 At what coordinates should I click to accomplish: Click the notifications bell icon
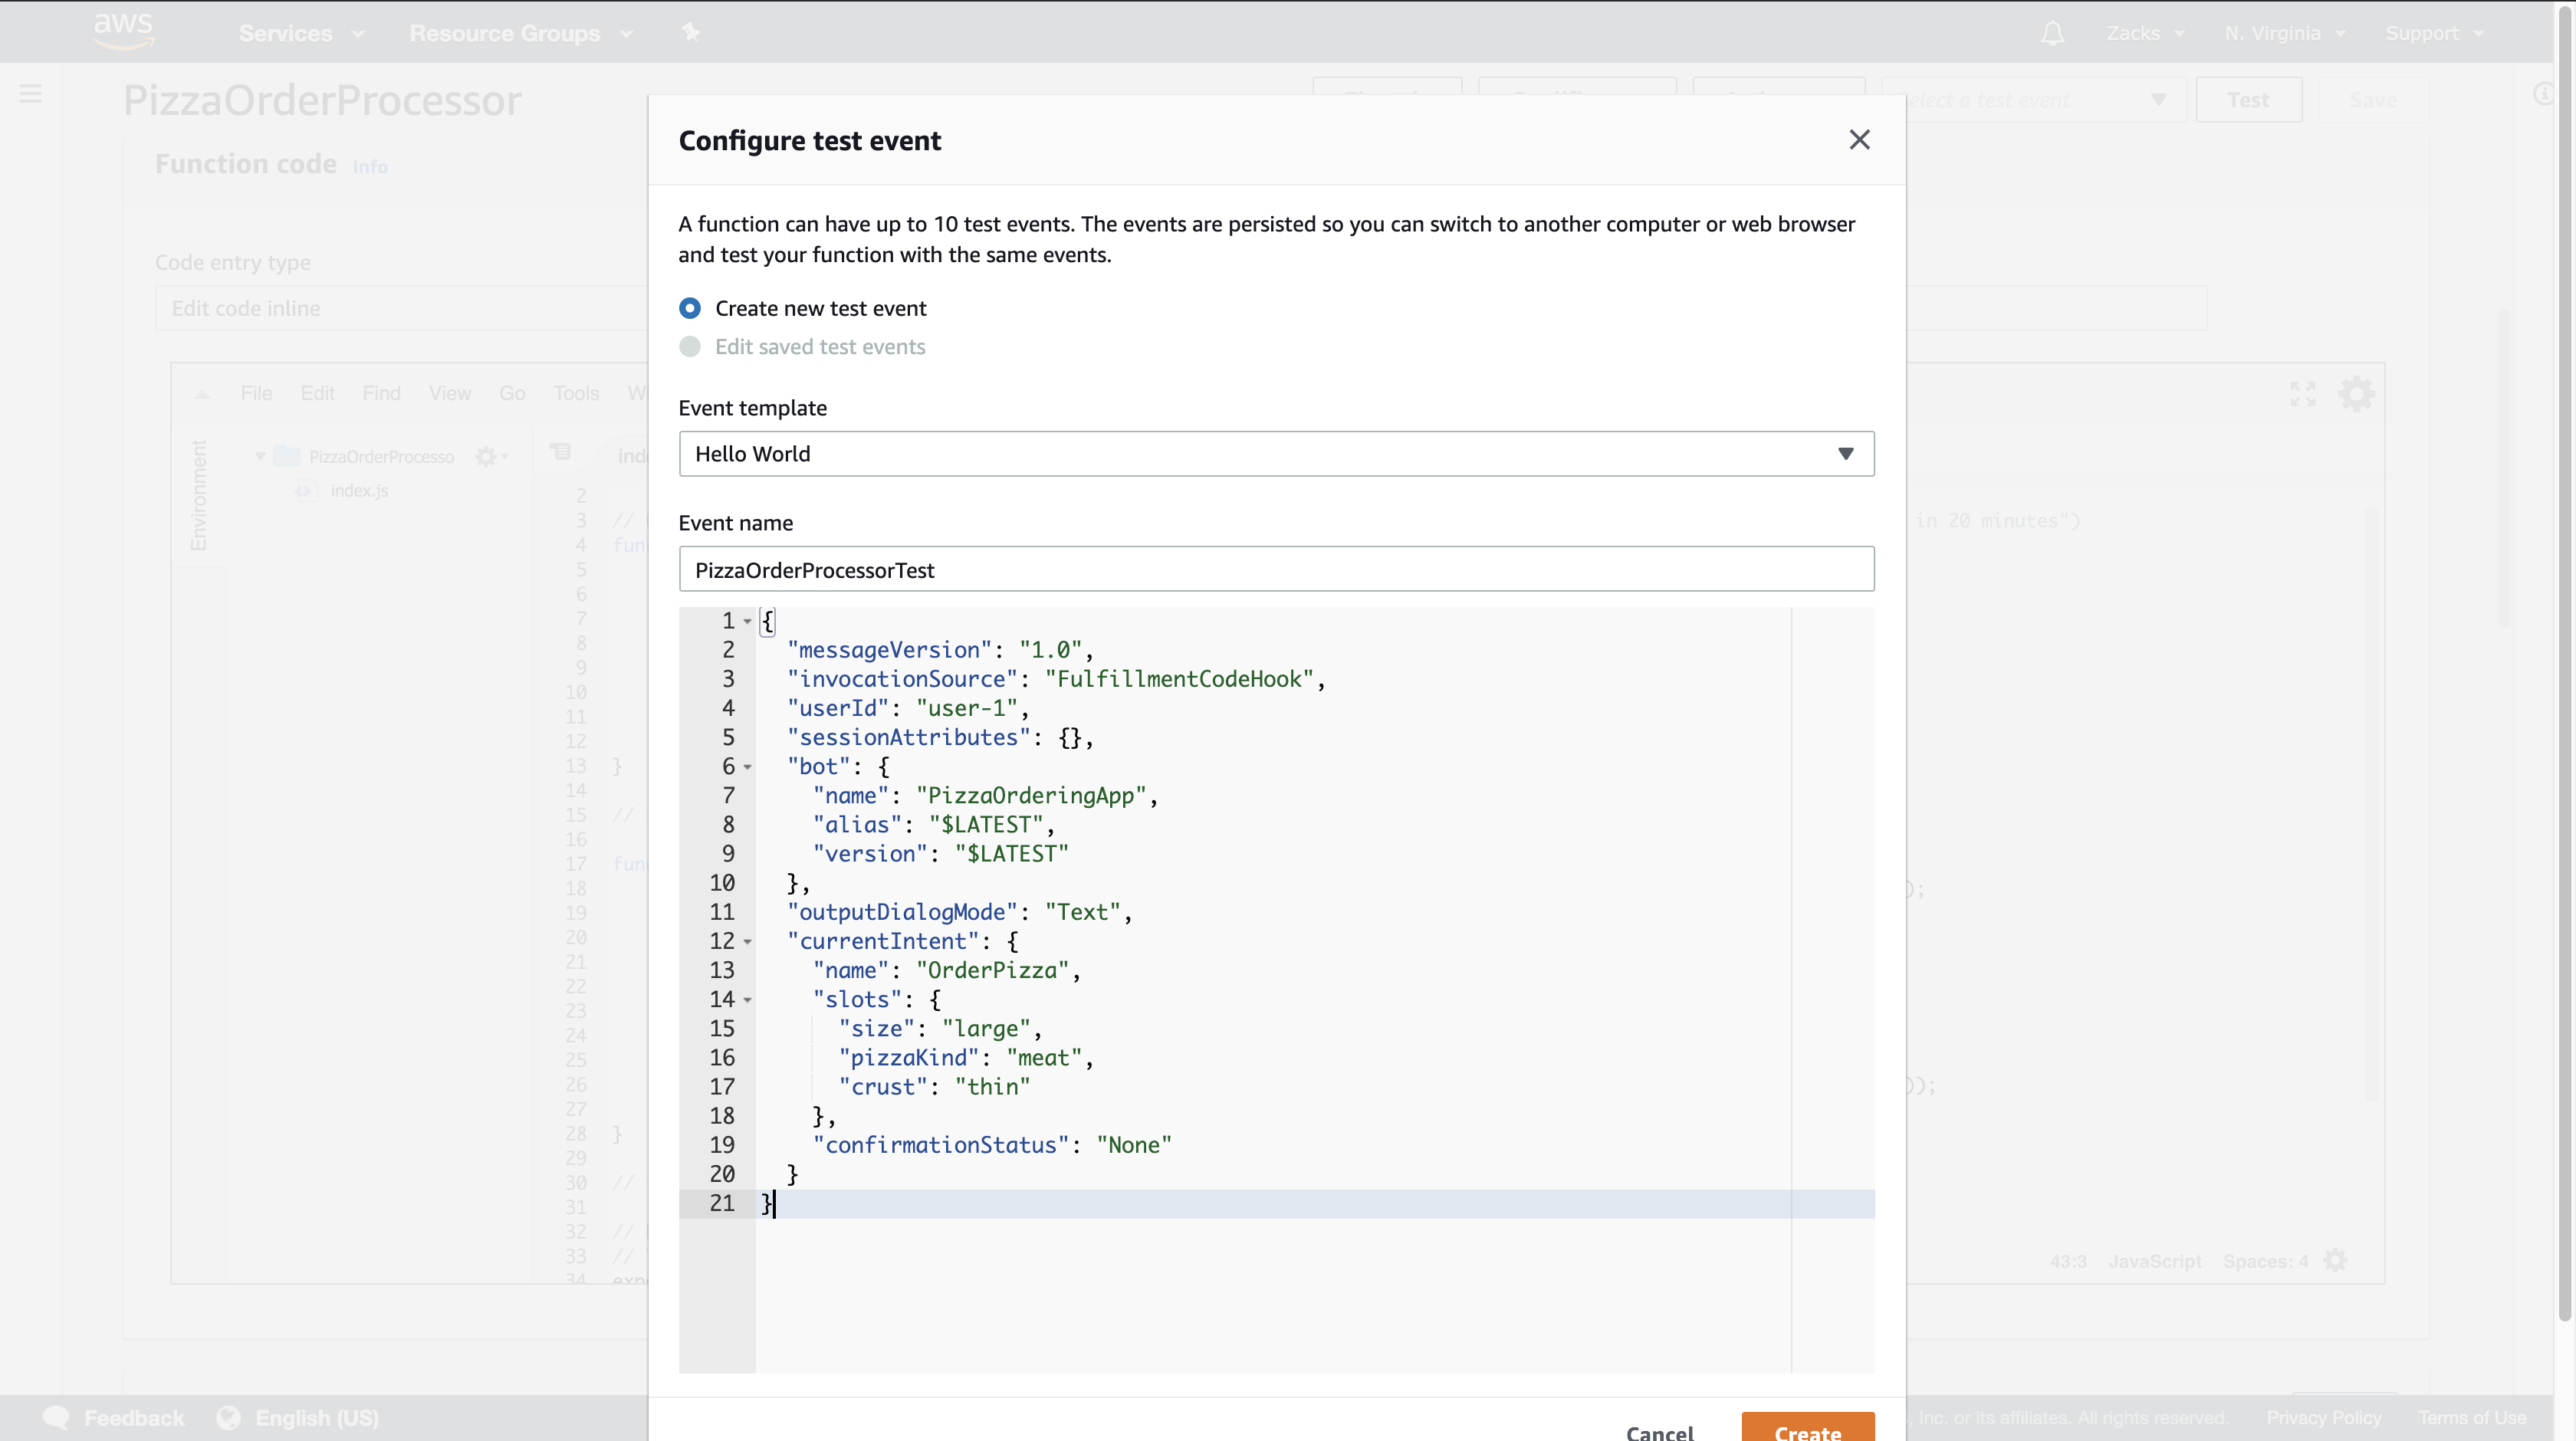click(x=2052, y=33)
